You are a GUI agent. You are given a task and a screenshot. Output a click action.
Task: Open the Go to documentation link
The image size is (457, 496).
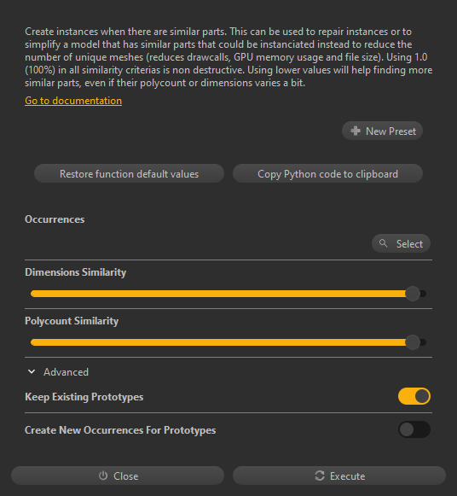click(73, 101)
